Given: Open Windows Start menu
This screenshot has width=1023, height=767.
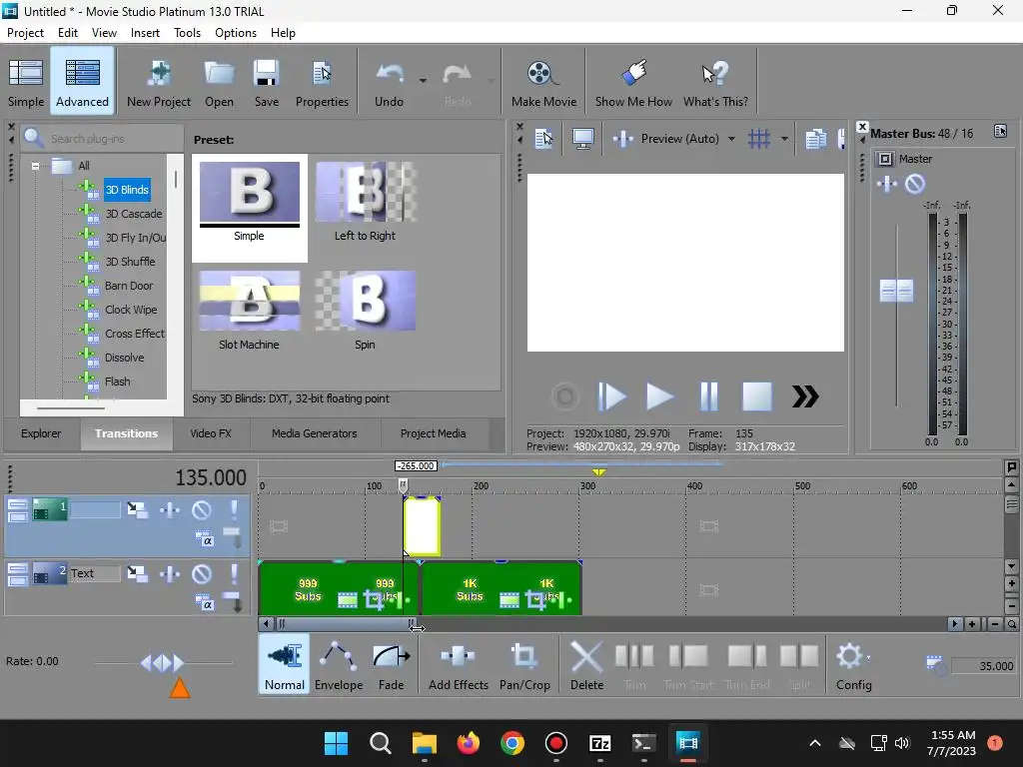Looking at the screenshot, I should point(336,743).
